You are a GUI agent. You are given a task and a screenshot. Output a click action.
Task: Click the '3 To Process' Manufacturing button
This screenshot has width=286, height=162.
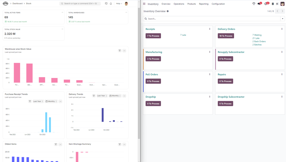coord(153,59)
